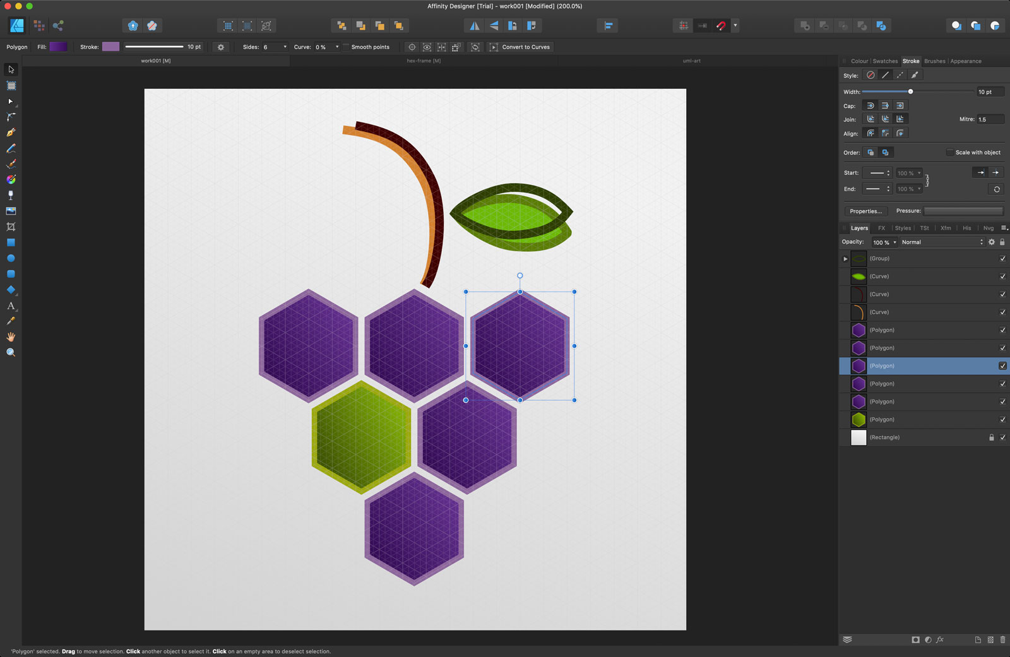This screenshot has height=657, width=1010.
Task: Expand the Group layer disclosure triangle
Action: (845, 259)
